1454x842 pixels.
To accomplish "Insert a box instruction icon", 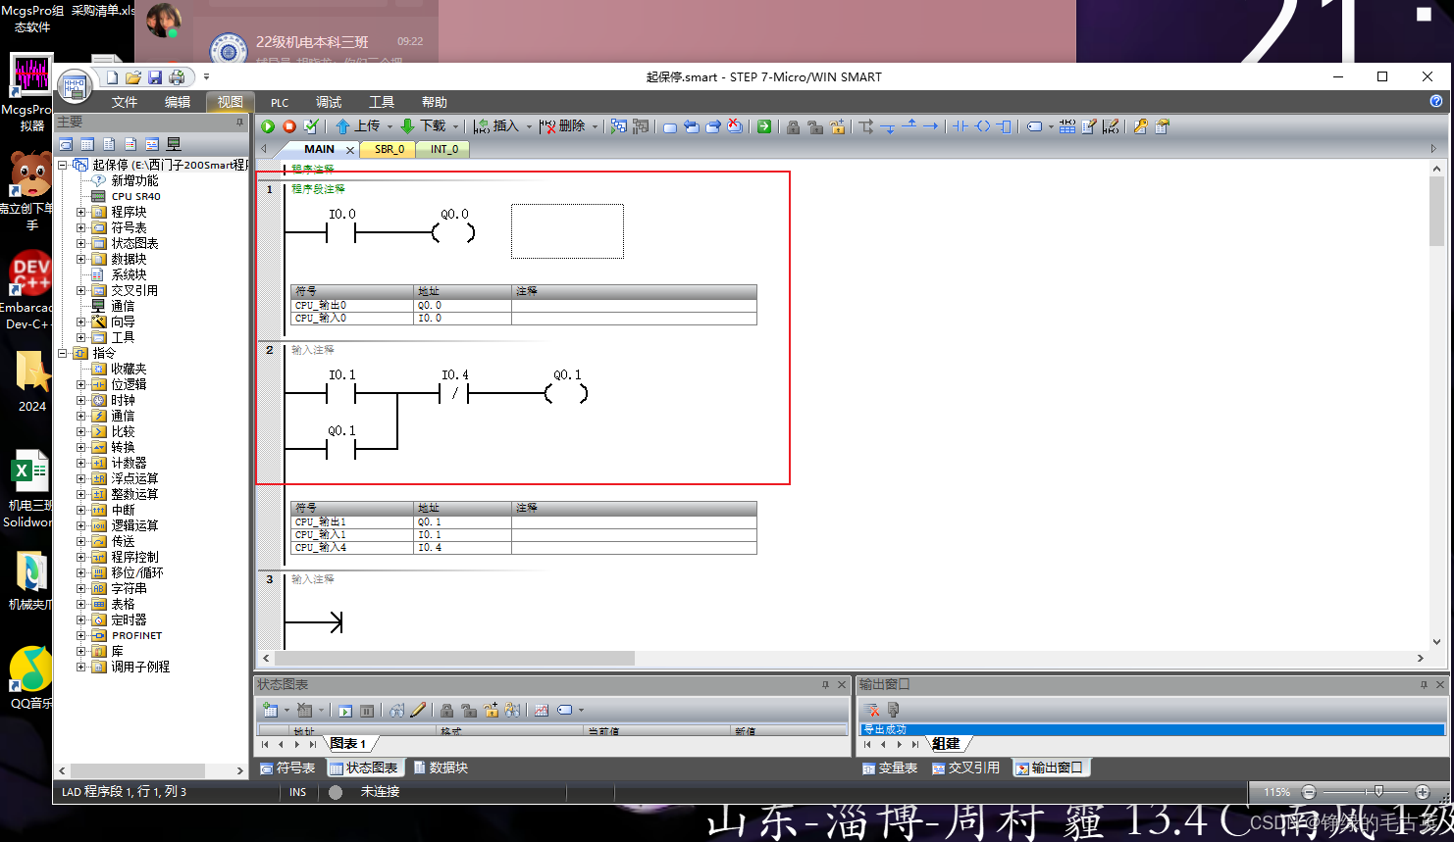I will point(1004,126).
